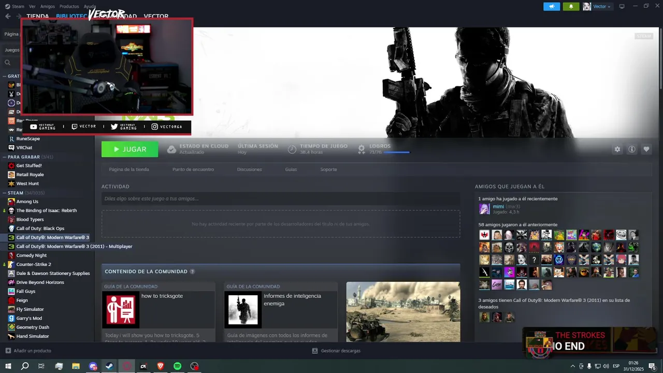Open Punto de encuentro tab
This screenshot has width=663, height=373.
[x=193, y=169]
